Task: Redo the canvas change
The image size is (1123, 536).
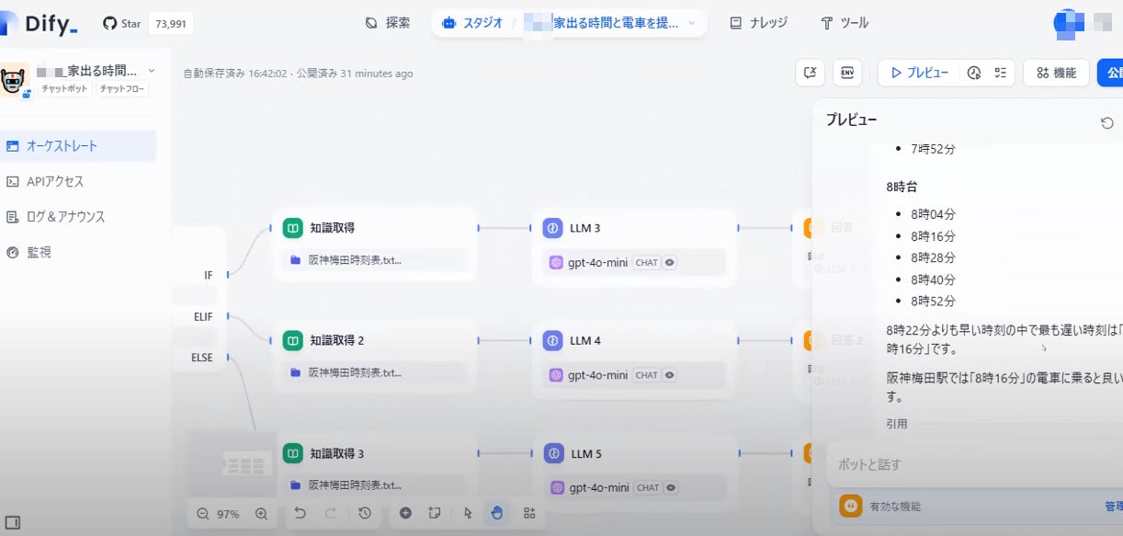Action: point(330,513)
